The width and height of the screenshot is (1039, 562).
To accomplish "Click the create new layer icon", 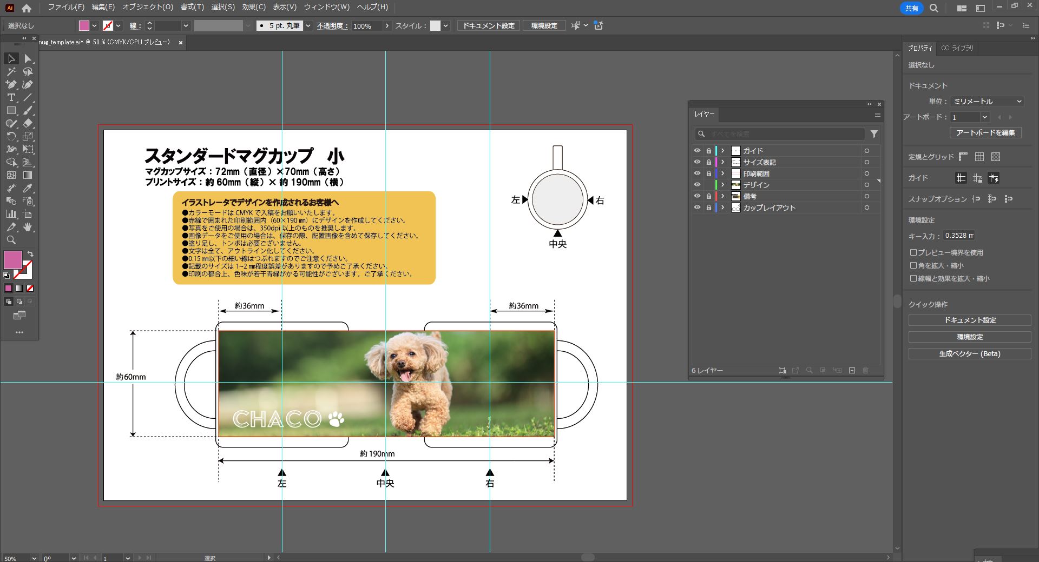I will (852, 370).
